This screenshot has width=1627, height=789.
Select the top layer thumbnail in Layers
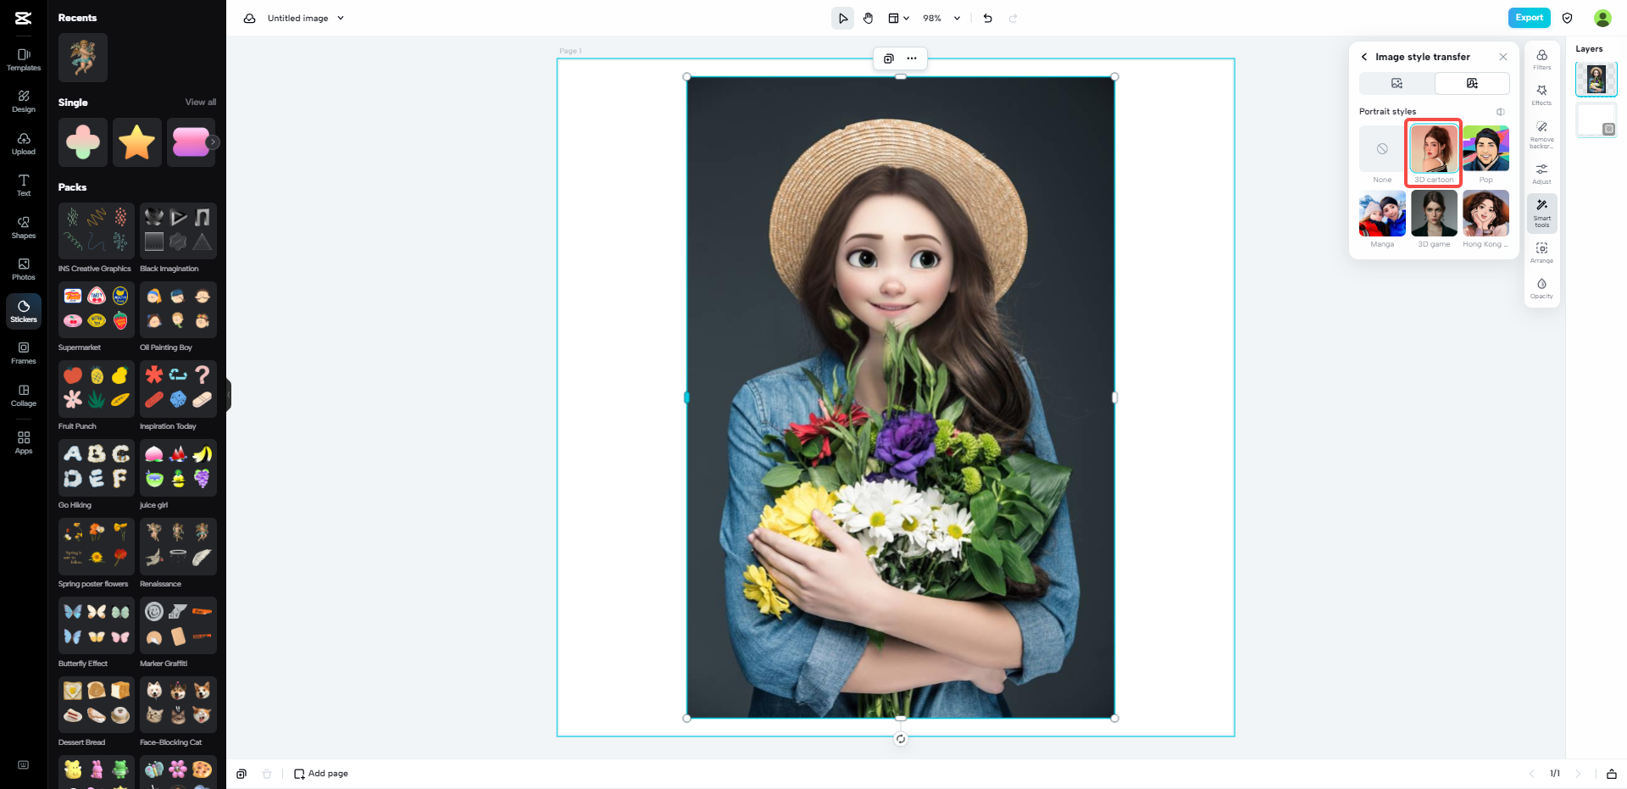point(1596,80)
